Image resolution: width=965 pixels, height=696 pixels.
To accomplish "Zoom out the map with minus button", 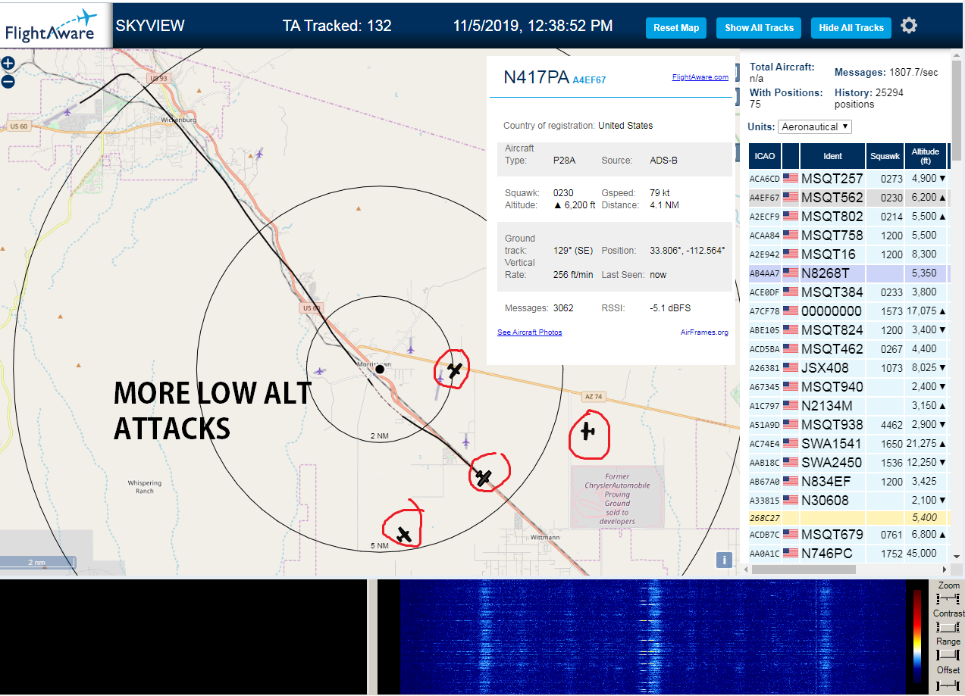I will [x=8, y=81].
